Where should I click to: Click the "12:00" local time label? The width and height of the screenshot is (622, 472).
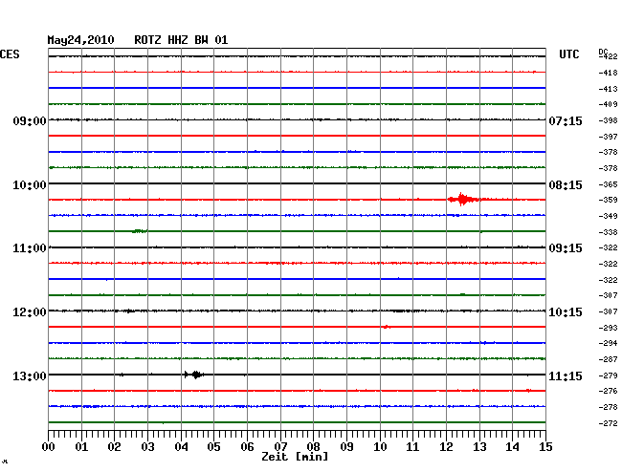(x=30, y=312)
